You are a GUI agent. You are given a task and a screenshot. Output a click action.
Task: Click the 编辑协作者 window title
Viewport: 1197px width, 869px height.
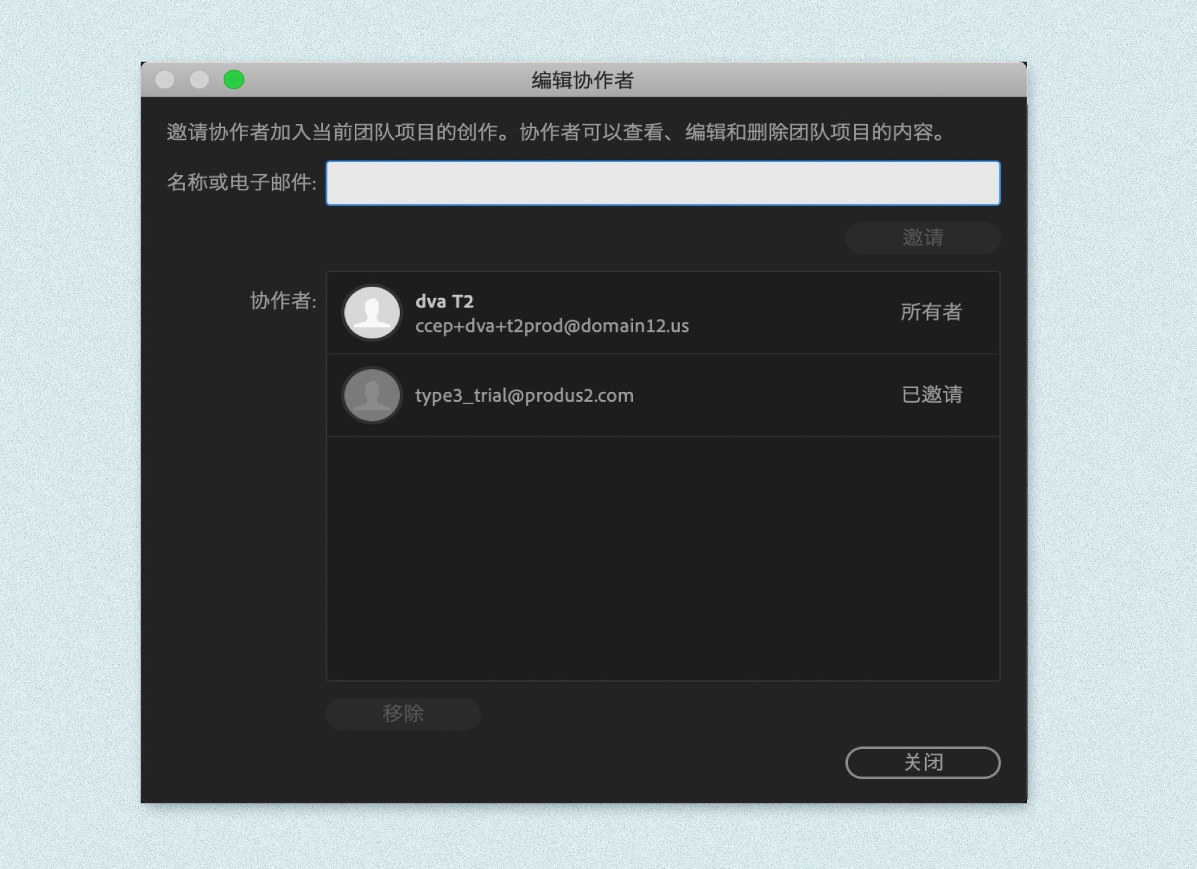point(583,80)
